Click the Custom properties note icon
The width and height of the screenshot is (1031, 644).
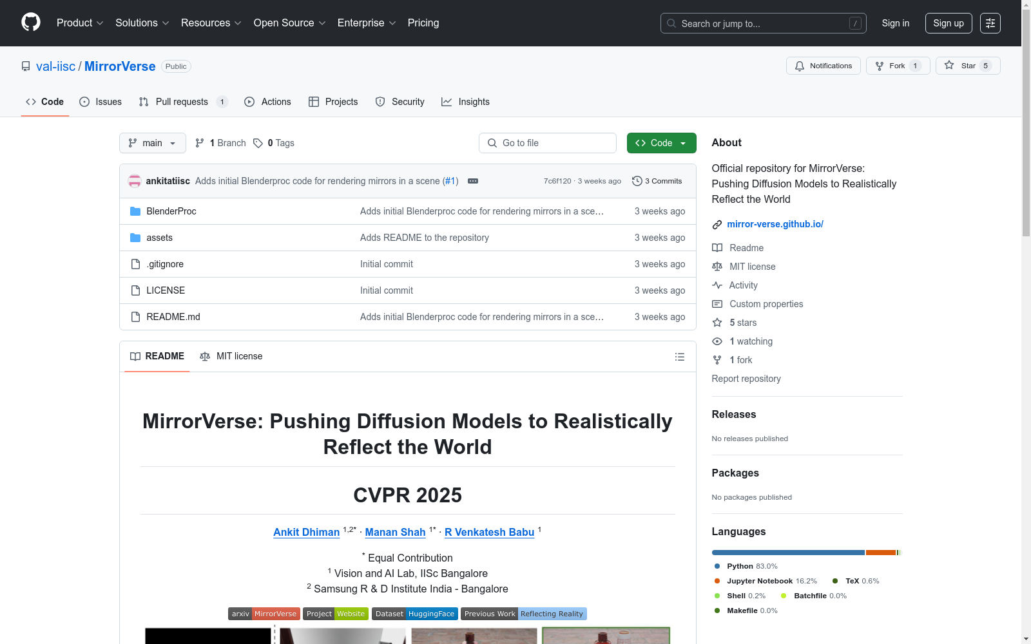(717, 304)
